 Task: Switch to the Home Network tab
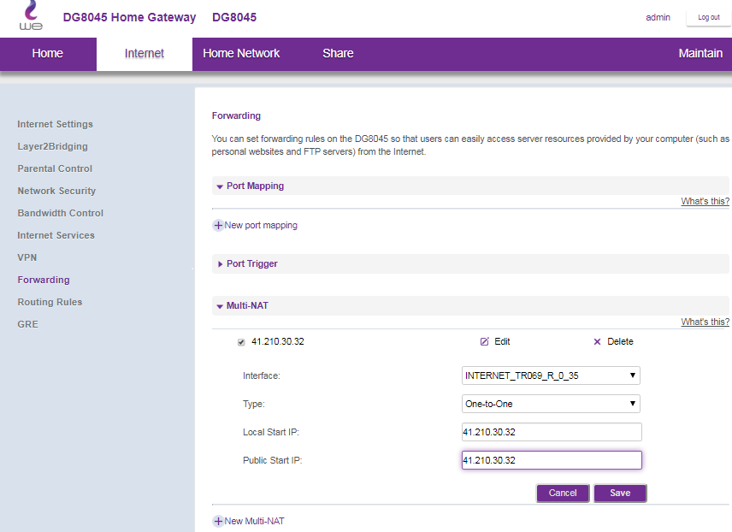[x=241, y=54]
